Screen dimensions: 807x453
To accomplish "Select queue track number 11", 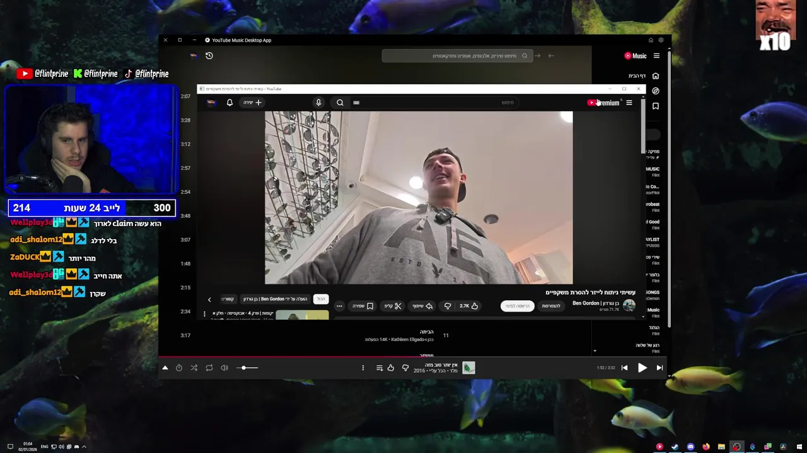I will [446, 335].
